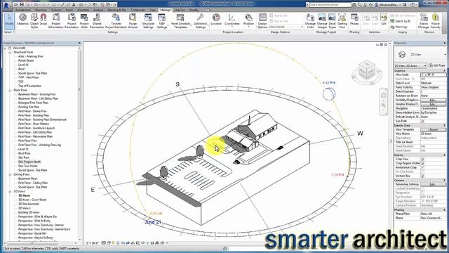Toggle Crop Region Visible checkbox
Image resolution: width=449 pixels, height=253 pixels.
[x=422, y=163]
